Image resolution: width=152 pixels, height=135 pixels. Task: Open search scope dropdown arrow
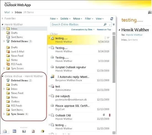pyautogui.click(x=110, y=25)
